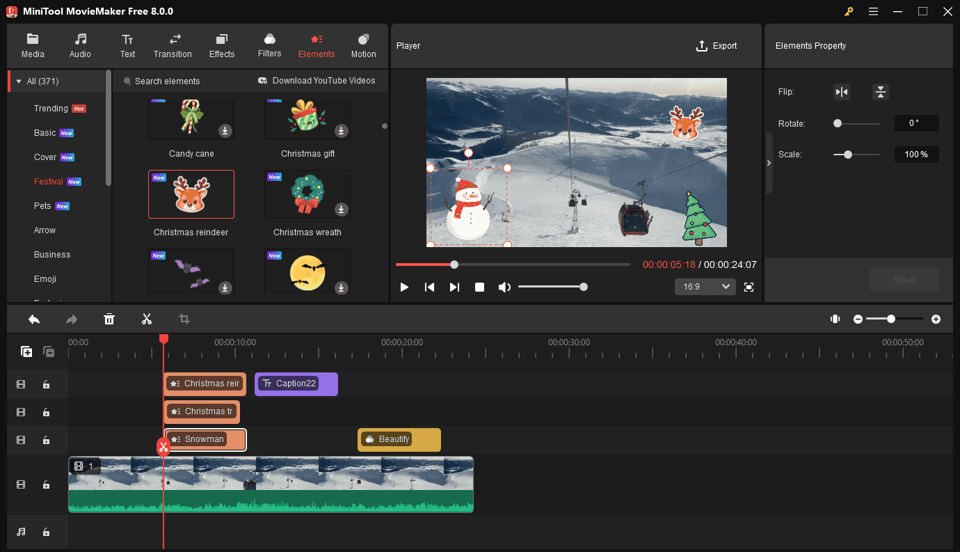Download the Christmas gift element
The width and height of the screenshot is (960, 552).
pos(342,130)
